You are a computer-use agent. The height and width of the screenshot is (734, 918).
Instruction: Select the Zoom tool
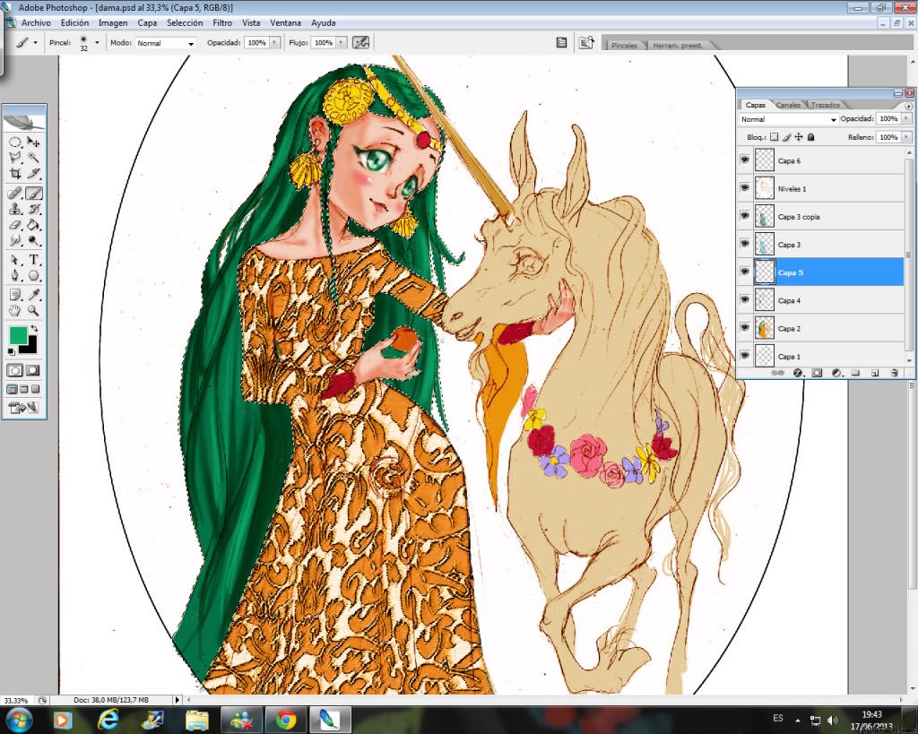(x=33, y=311)
